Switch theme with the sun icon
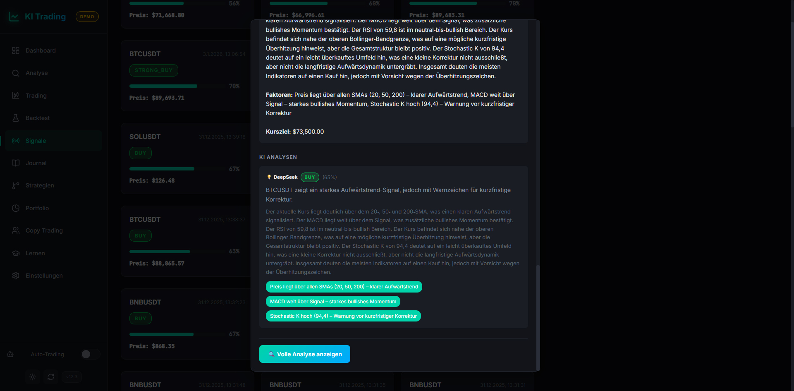This screenshot has width=794, height=391. click(x=33, y=377)
